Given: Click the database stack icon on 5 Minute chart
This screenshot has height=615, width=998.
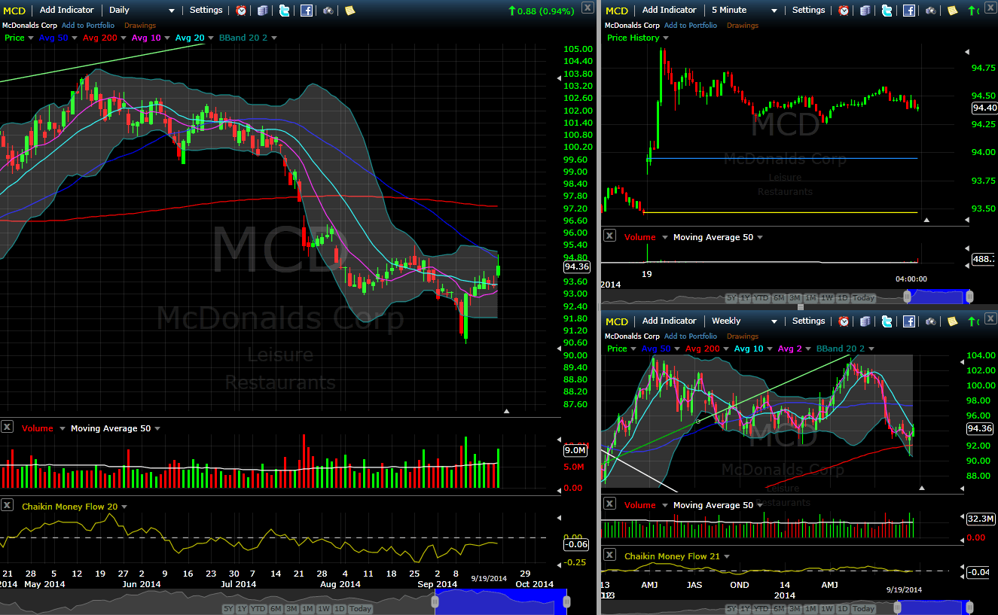Looking at the screenshot, I should tap(865, 11).
